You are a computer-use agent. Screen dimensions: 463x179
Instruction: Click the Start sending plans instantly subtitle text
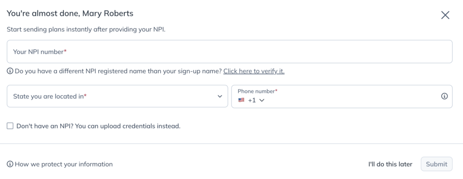(86, 29)
